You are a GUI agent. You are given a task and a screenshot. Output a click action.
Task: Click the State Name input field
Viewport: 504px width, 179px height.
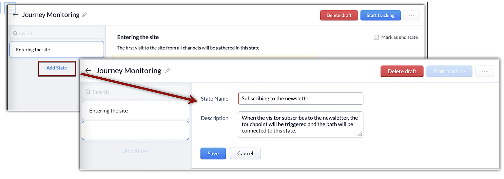click(x=301, y=99)
